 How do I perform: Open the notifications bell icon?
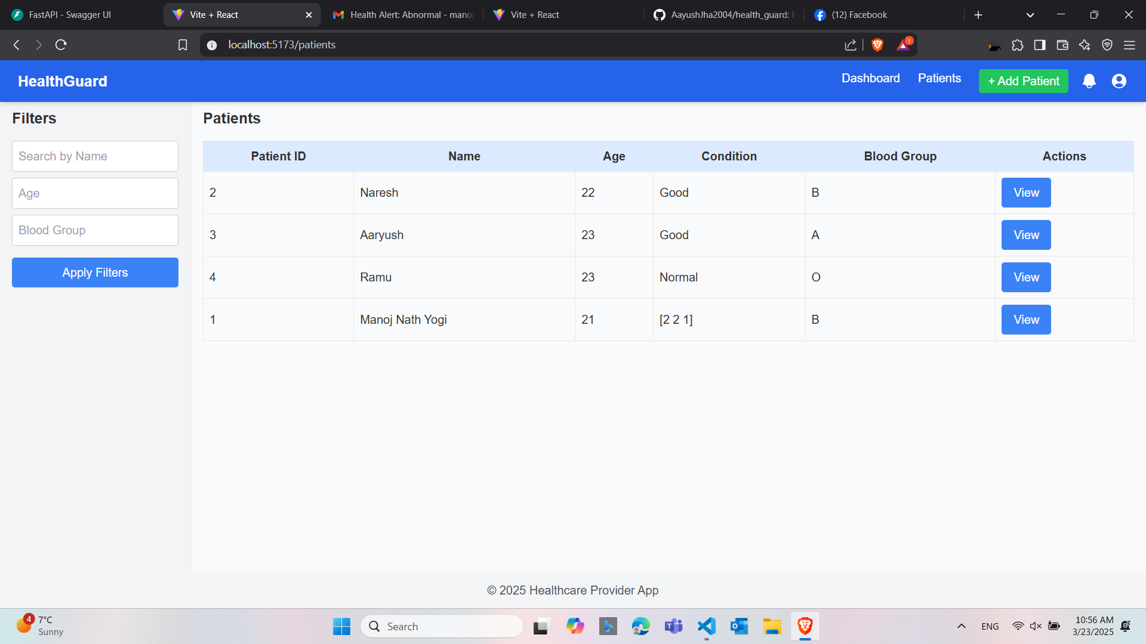pos(1089,81)
